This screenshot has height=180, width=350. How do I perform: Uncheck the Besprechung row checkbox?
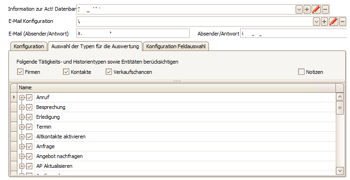[29, 107]
